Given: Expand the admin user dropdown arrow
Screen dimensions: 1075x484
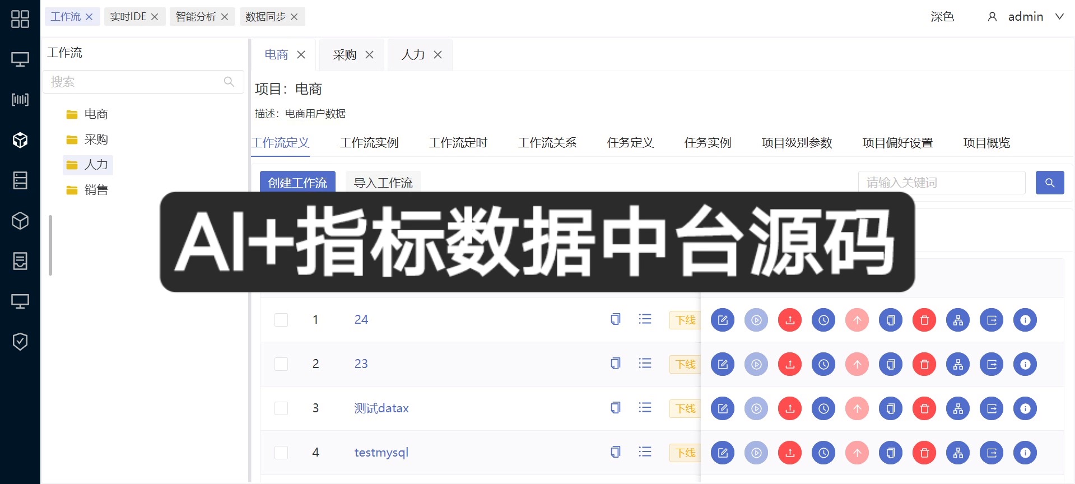Looking at the screenshot, I should [1059, 17].
